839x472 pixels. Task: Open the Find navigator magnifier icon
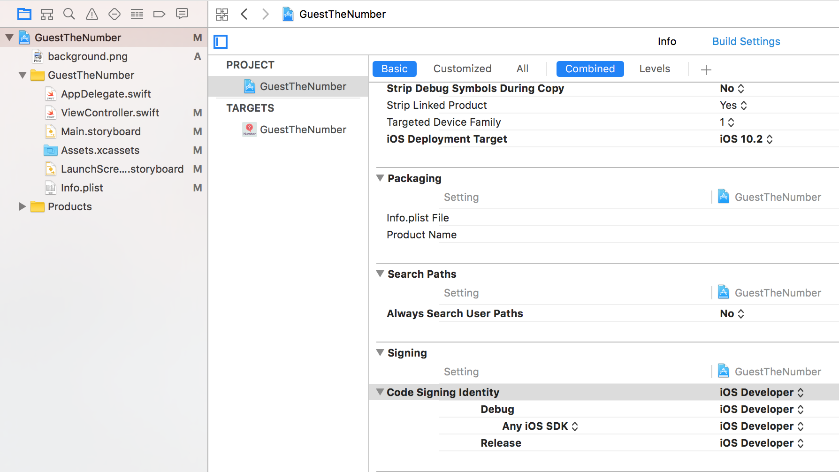pos(69,14)
